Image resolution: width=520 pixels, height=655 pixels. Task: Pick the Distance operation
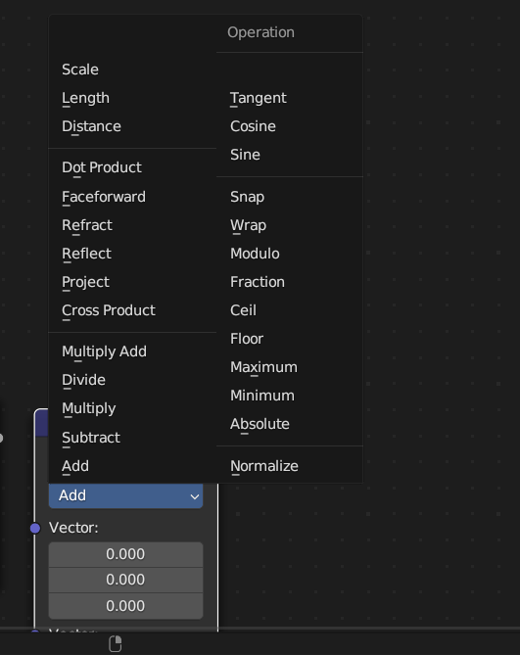[x=132, y=126]
